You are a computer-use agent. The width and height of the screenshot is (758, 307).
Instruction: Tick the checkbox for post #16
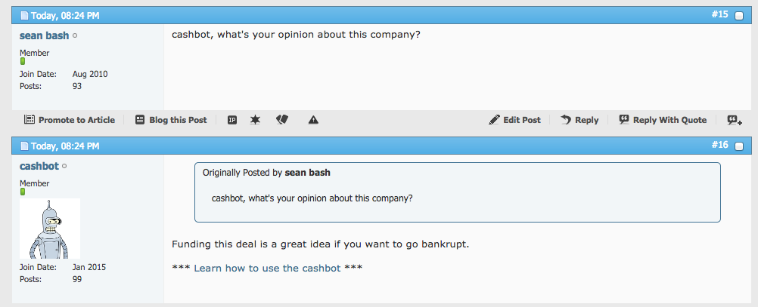[x=739, y=146]
